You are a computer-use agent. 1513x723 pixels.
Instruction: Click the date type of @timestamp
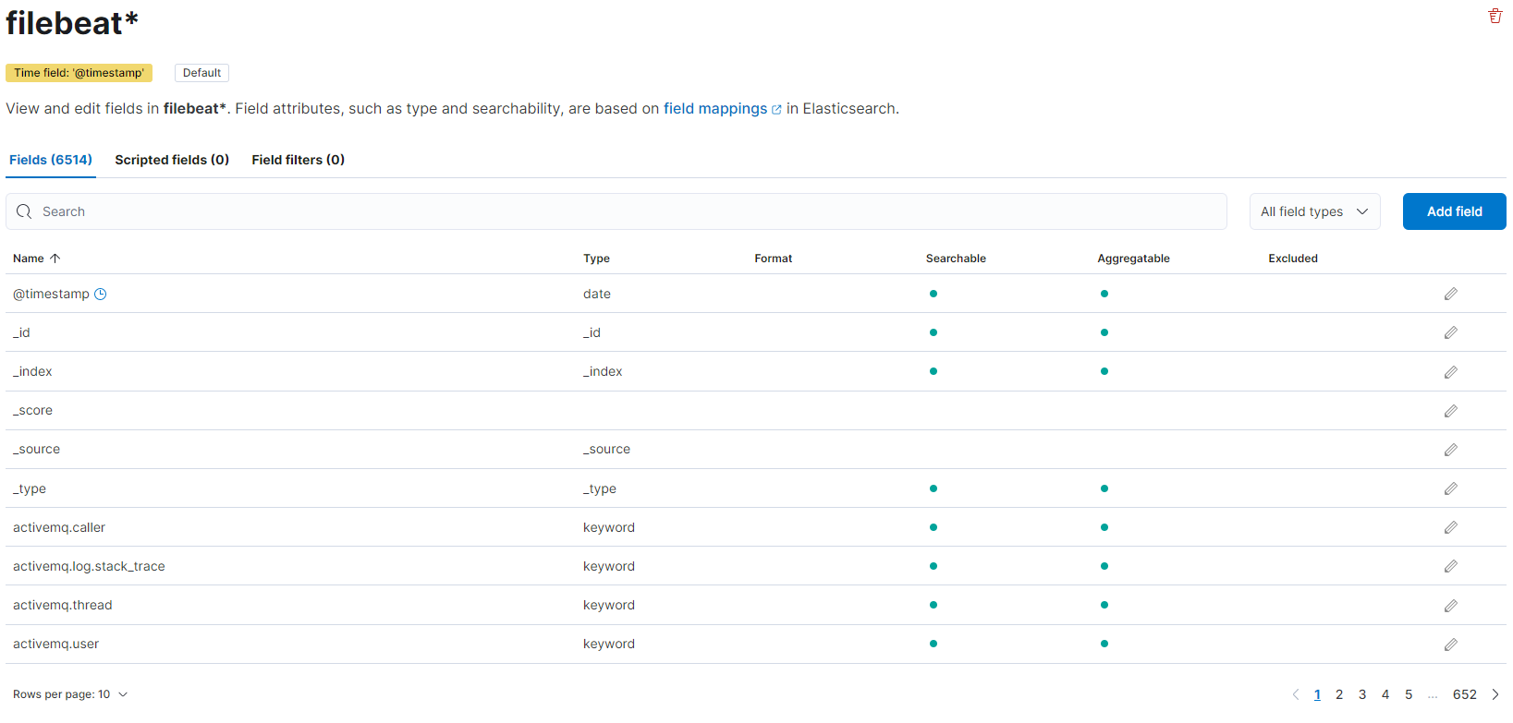[x=597, y=294]
